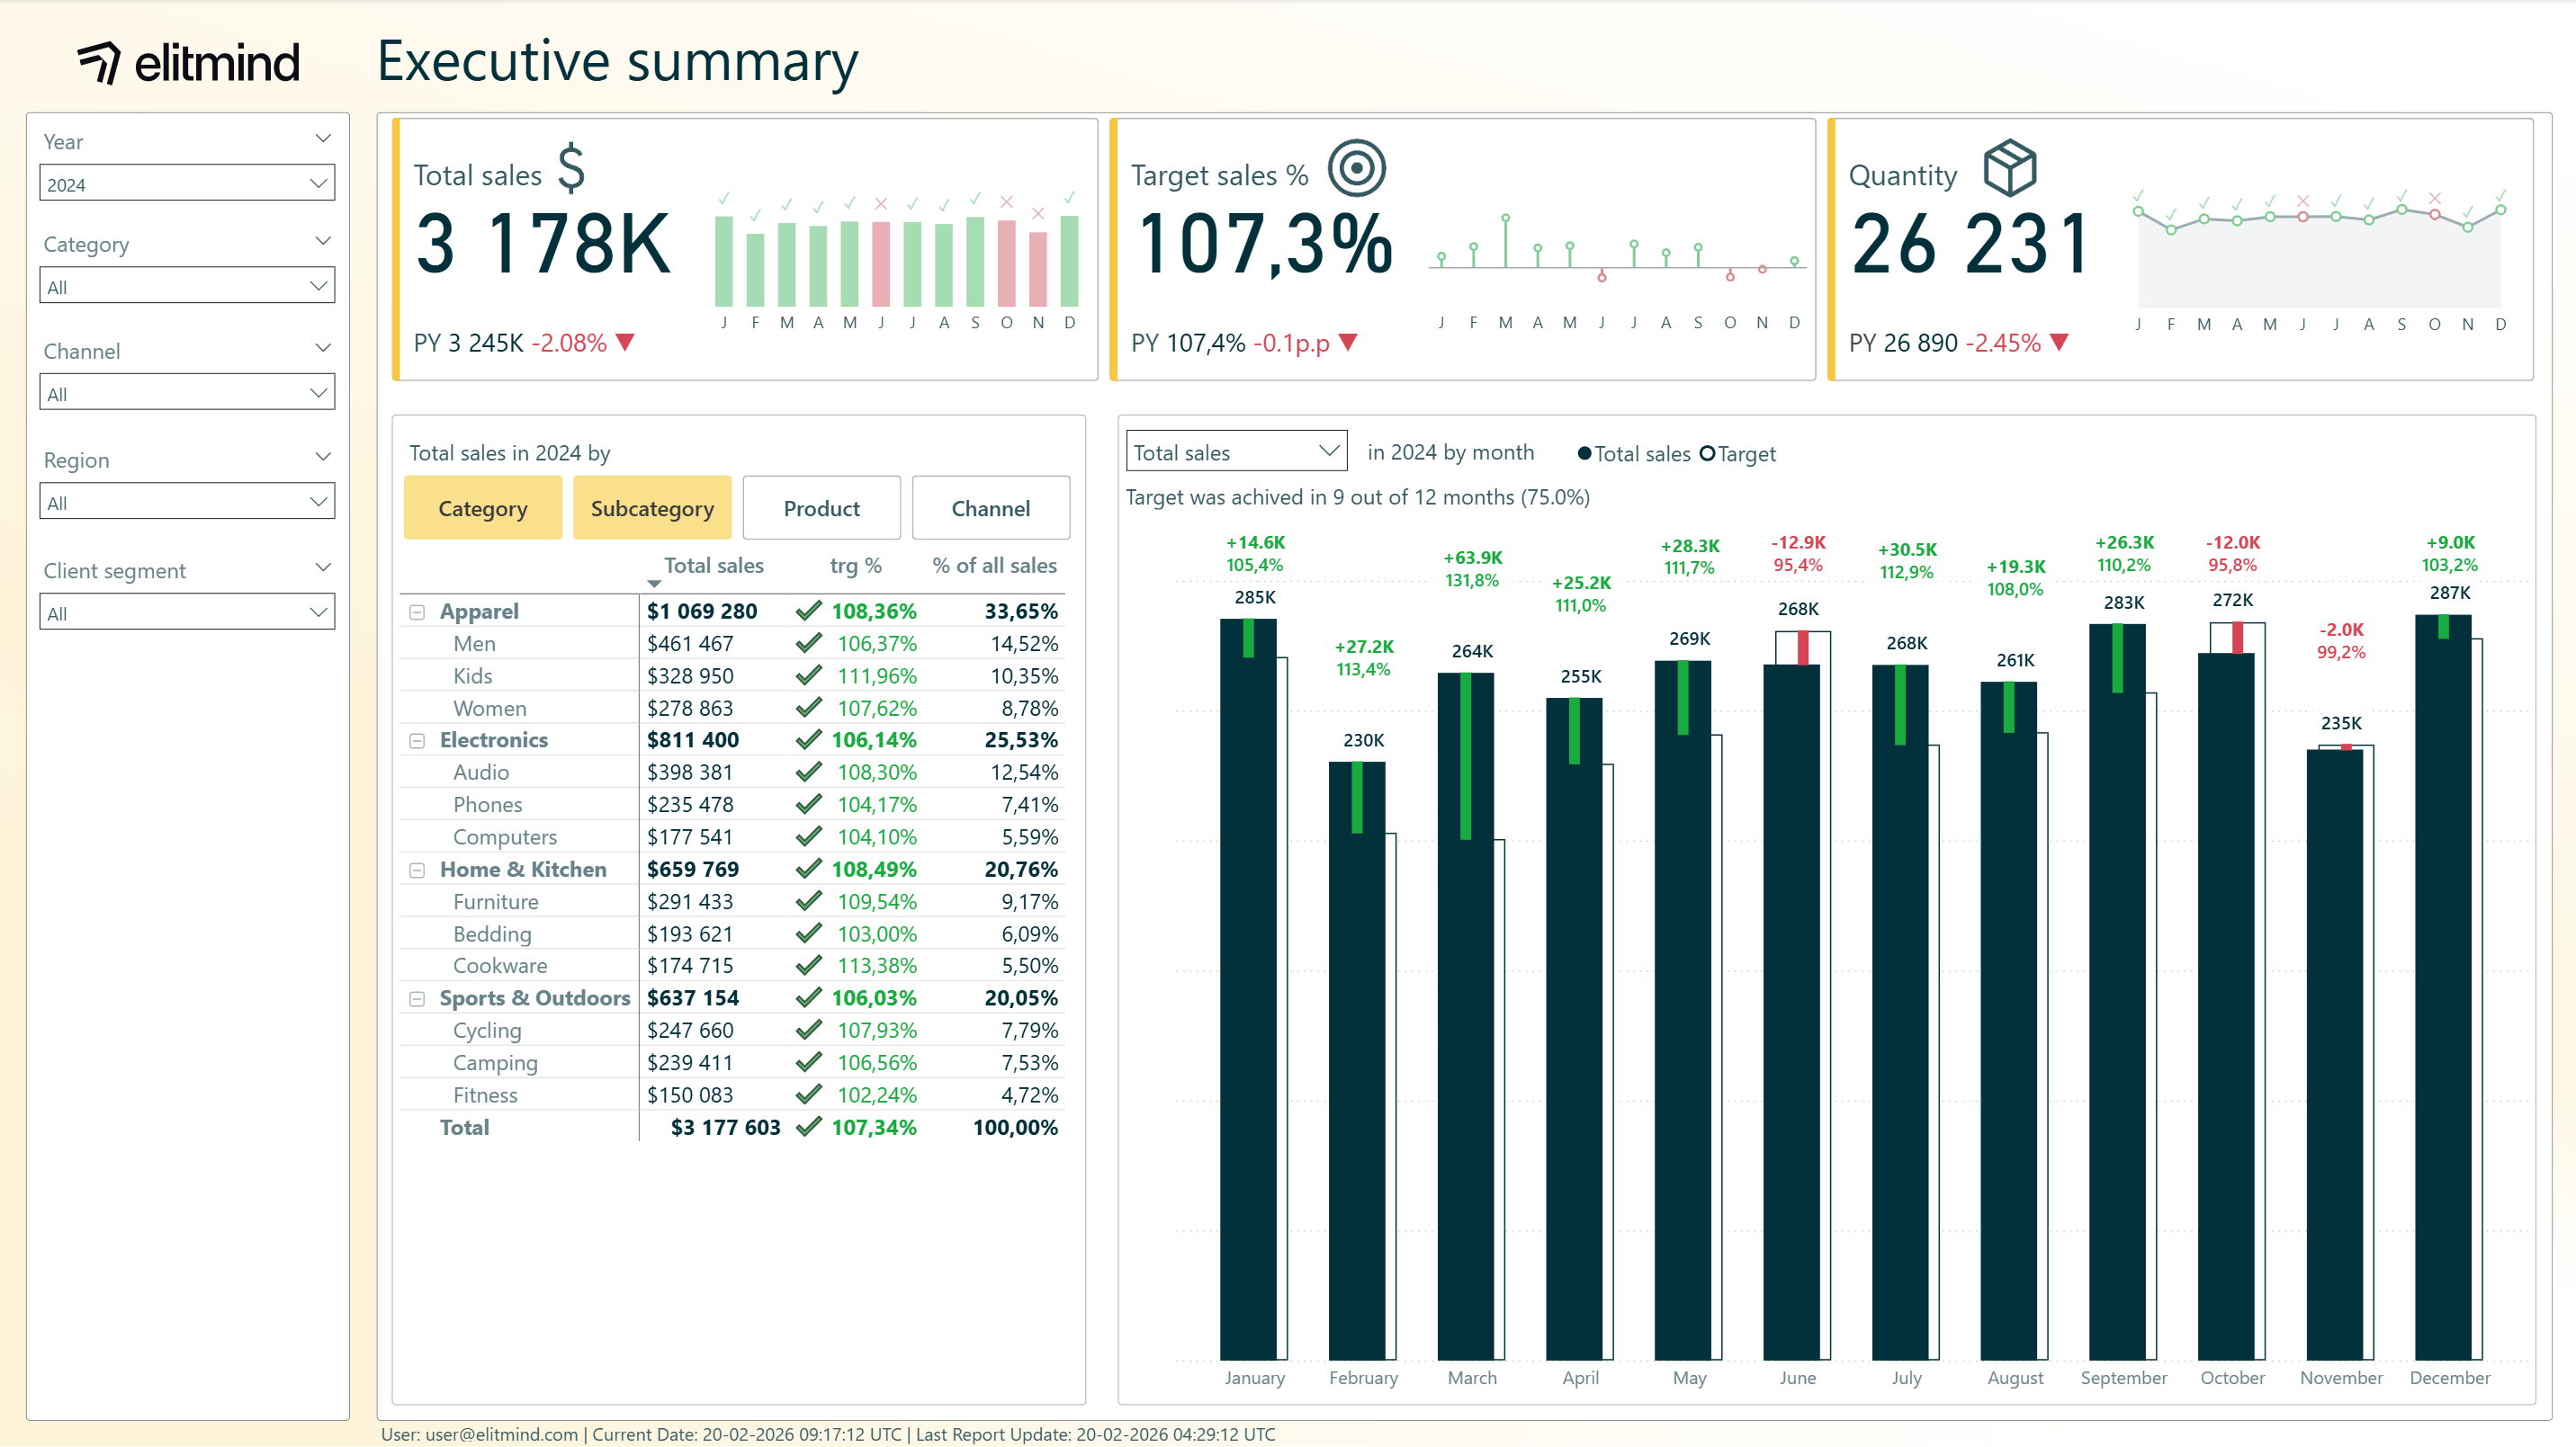The height and width of the screenshot is (1447, 2576).
Task: Click the dollar sign icon beside Total sales
Action: click(571, 168)
